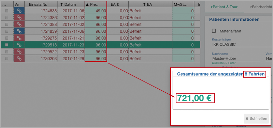Tick checkbox for row 1724838
Image resolution: width=273 pixels, height=128 pixels.
click(x=6, y=11)
